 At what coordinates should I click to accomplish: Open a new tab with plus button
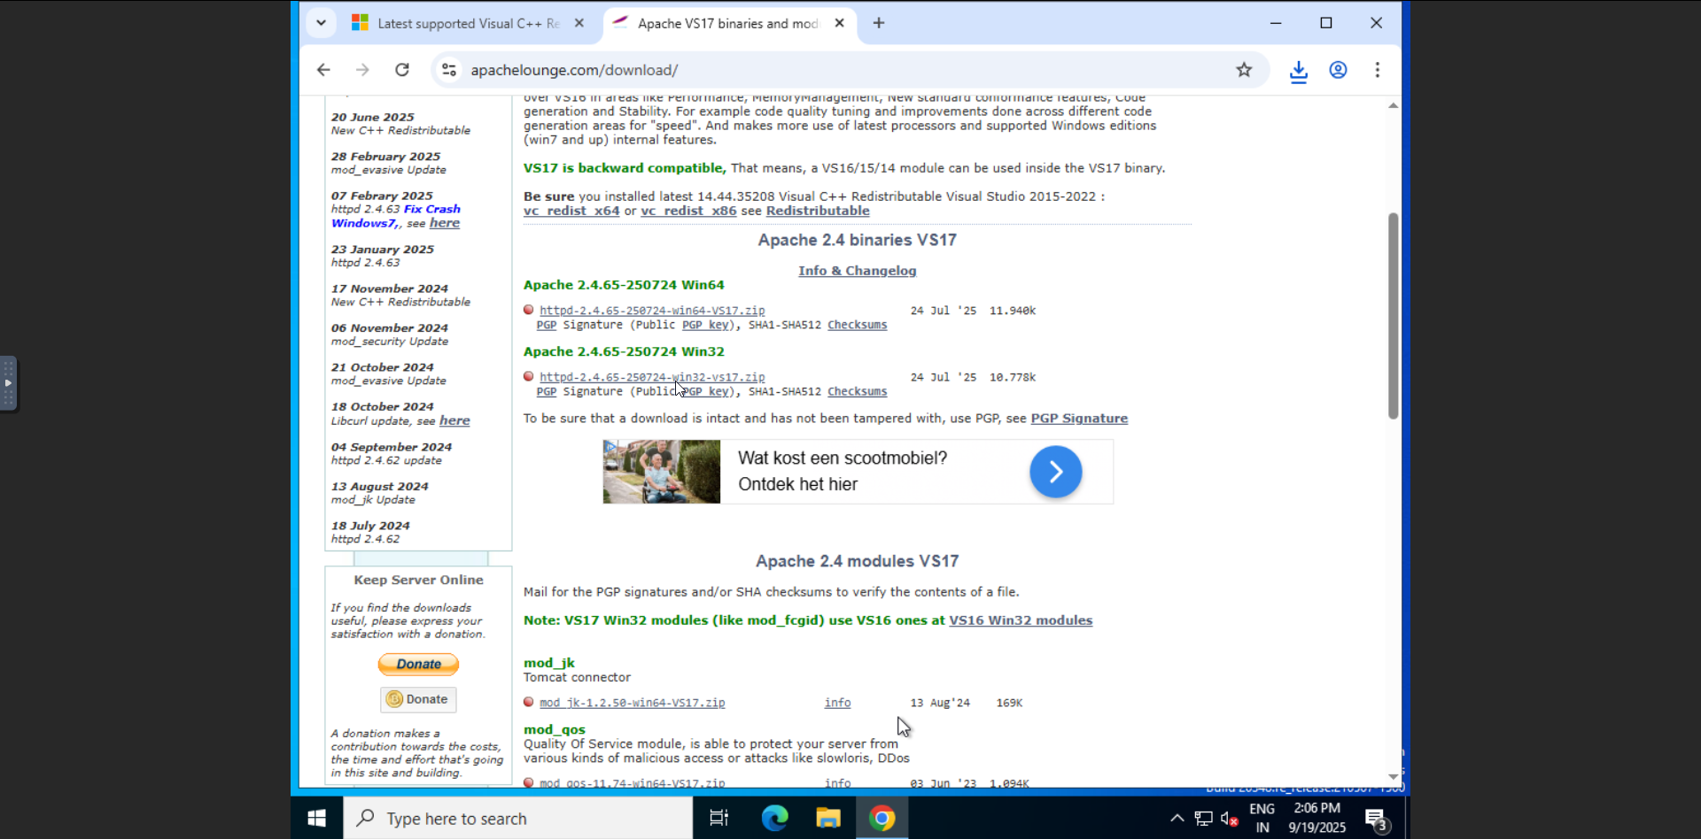(879, 23)
